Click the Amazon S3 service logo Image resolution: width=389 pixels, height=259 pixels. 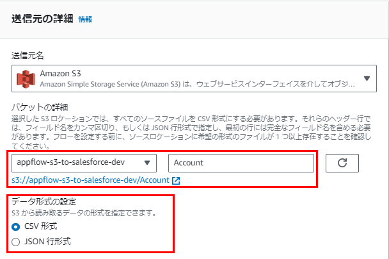tap(26, 79)
